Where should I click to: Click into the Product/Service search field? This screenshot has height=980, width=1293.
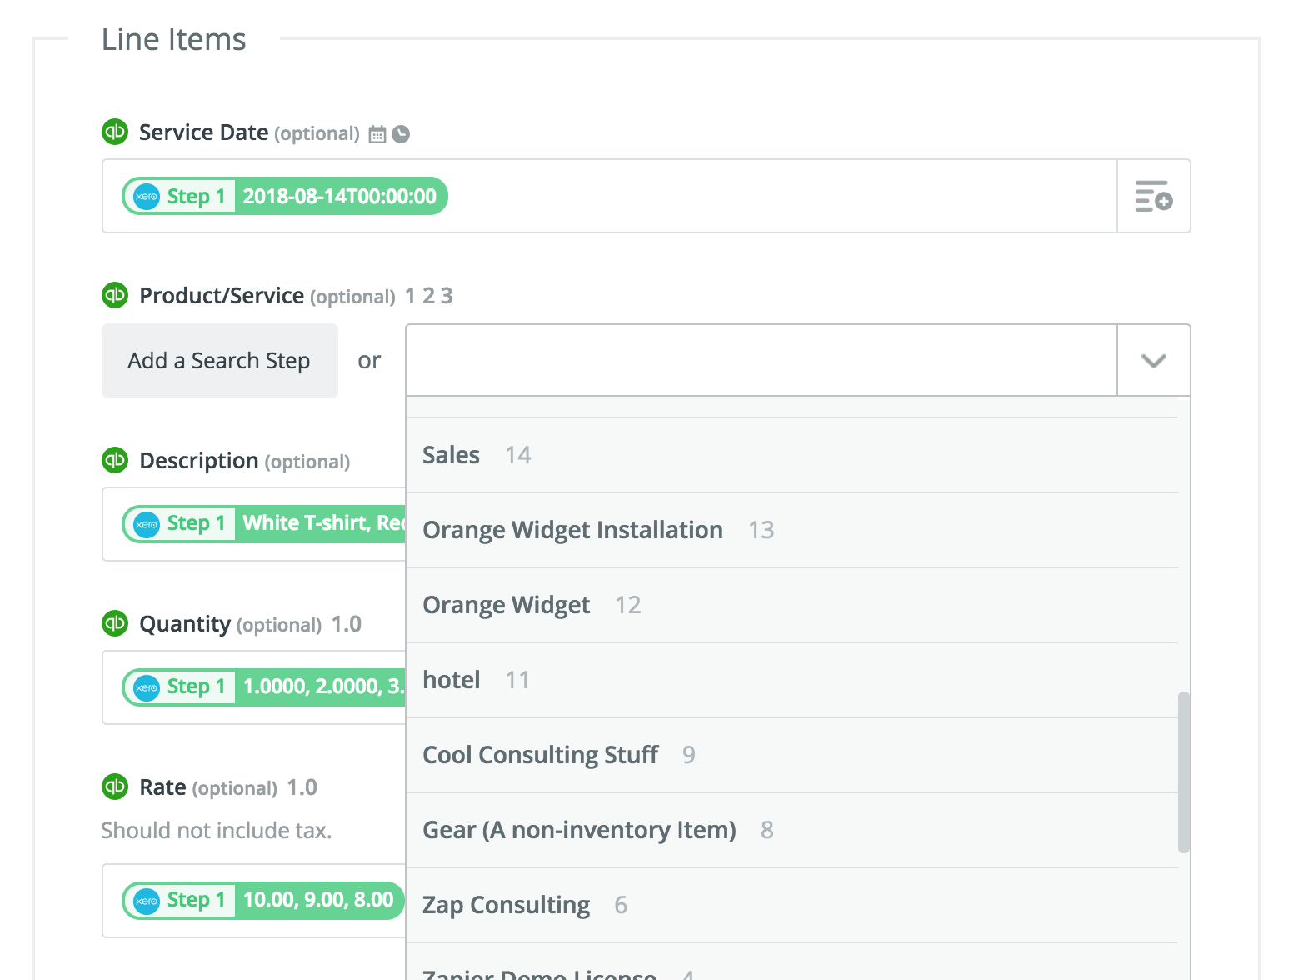coord(761,360)
